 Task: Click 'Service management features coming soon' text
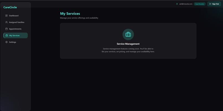point(121,49)
